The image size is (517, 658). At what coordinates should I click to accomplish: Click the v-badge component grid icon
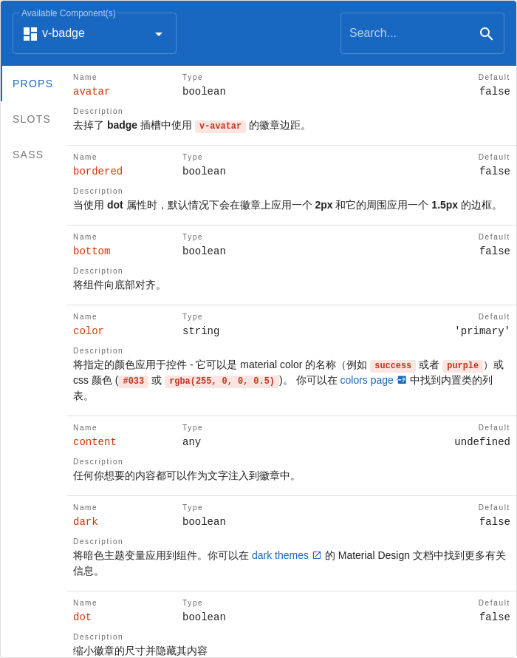(30, 33)
